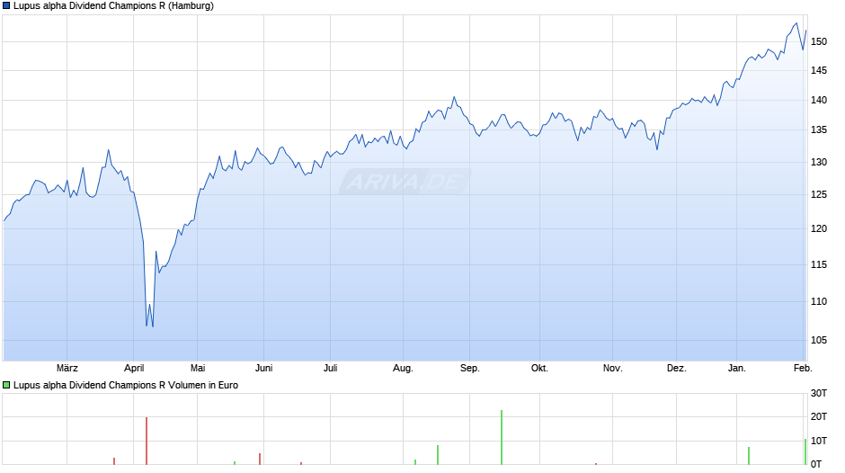Click the 'Mai' month label
Screen dimensions: 845x473
(198, 368)
